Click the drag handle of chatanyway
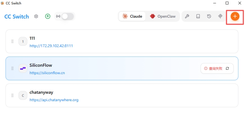This screenshot has height=118, width=245. [12, 95]
